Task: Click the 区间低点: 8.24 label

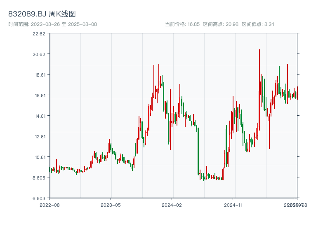Action: tap(258, 24)
